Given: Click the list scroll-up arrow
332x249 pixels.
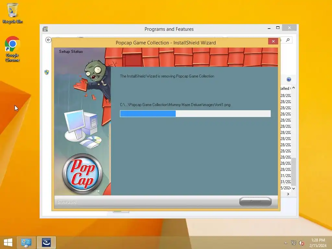Looking at the screenshot, I should pyautogui.click(x=294, y=88).
